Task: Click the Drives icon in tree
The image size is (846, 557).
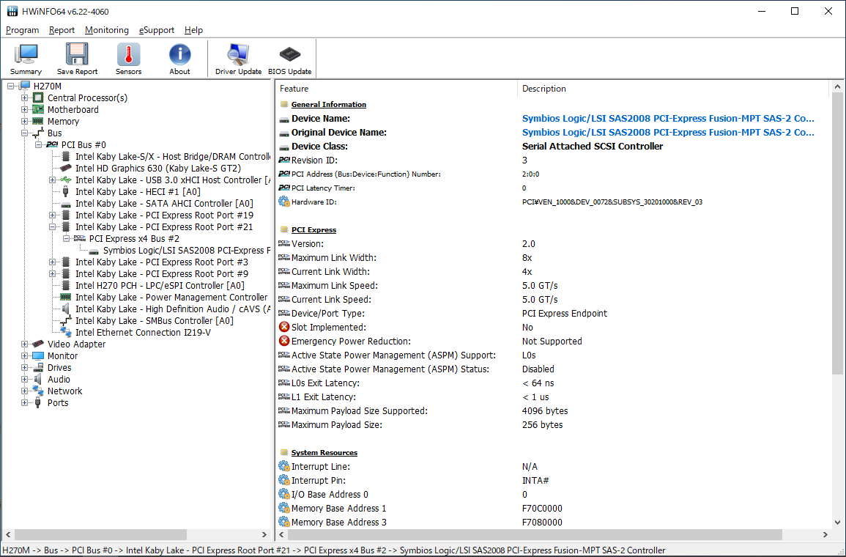Action: pos(38,368)
